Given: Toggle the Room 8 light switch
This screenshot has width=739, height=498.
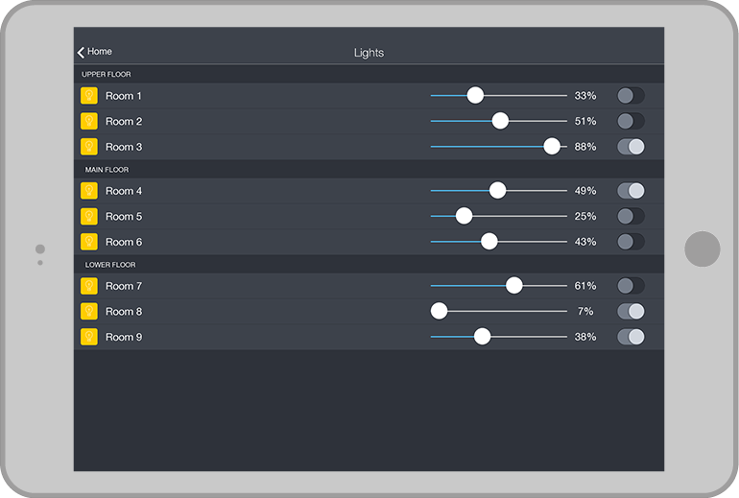Looking at the screenshot, I should [631, 311].
